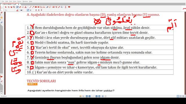Open the File menu
Viewport: 186px width, 104px height.
[x=3, y=1]
